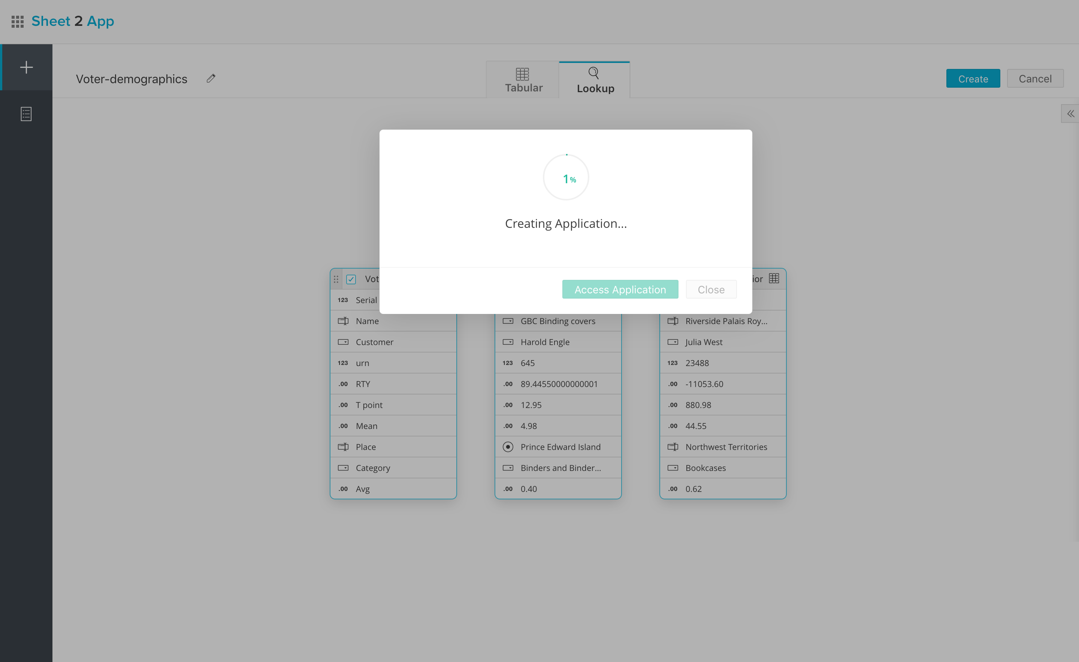Image resolution: width=1079 pixels, height=662 pixels.
Task: Click the Julia West value
Action: tap(704, 342)
